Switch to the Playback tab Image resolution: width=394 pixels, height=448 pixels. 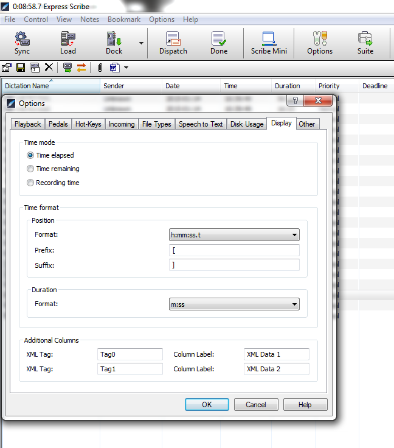point(28,124)
